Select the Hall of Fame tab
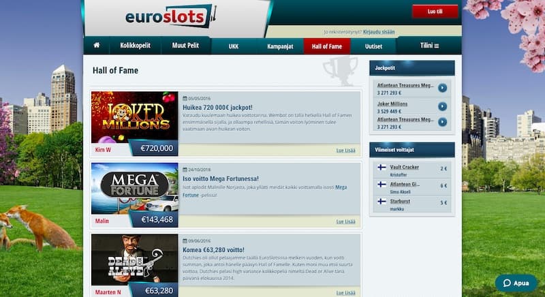 click(x=327, y=46)
